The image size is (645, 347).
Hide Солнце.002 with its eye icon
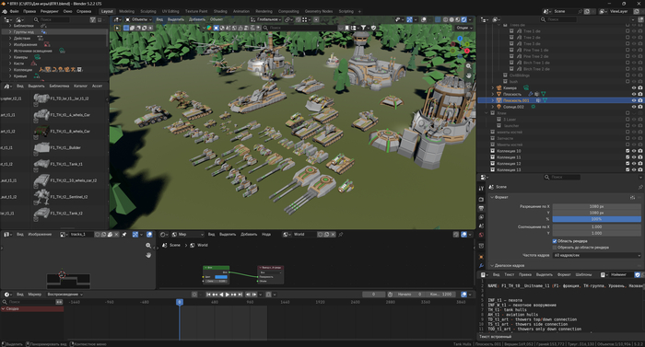coord(634,107)
